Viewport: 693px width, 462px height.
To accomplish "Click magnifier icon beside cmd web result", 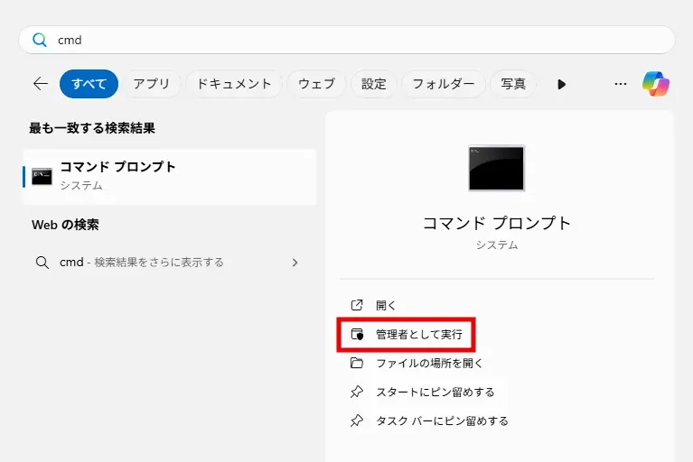I will point(42,263).
